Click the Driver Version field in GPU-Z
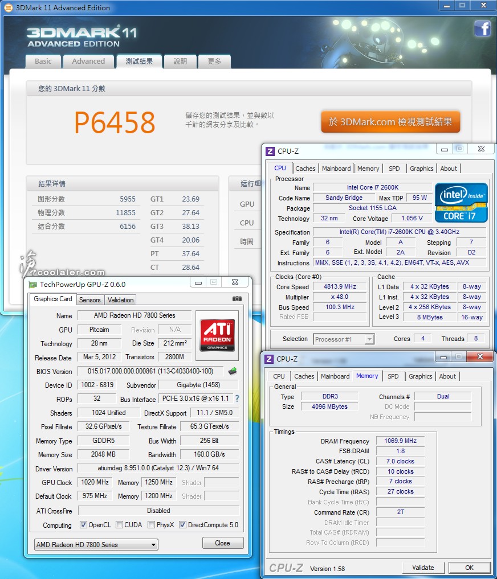The height and width of the screenshot is (579, 497). pos(158,468)
